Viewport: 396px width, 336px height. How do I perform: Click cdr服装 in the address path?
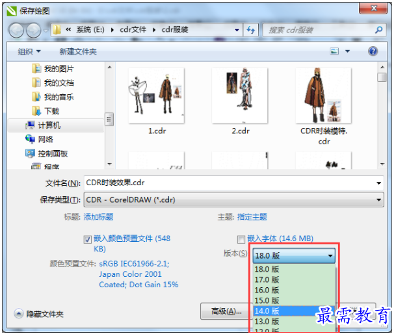[x=175, y=29]
